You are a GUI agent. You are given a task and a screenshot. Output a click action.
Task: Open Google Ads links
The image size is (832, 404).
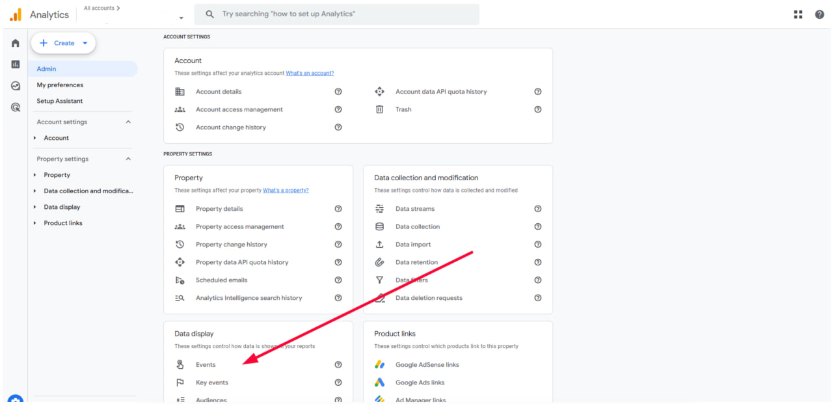pyautogui.click(x=420, y=383)
